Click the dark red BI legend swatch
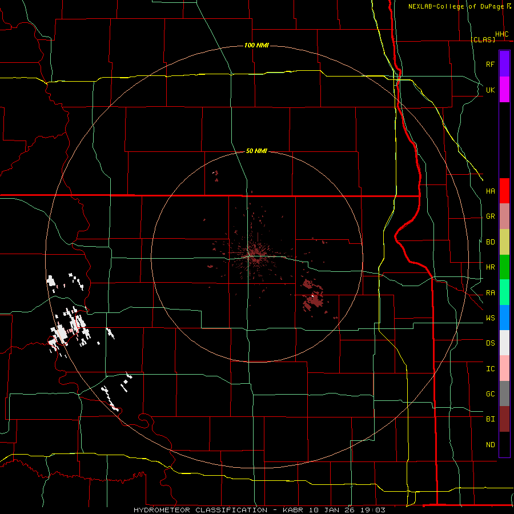514x514 pixels. 504,419
